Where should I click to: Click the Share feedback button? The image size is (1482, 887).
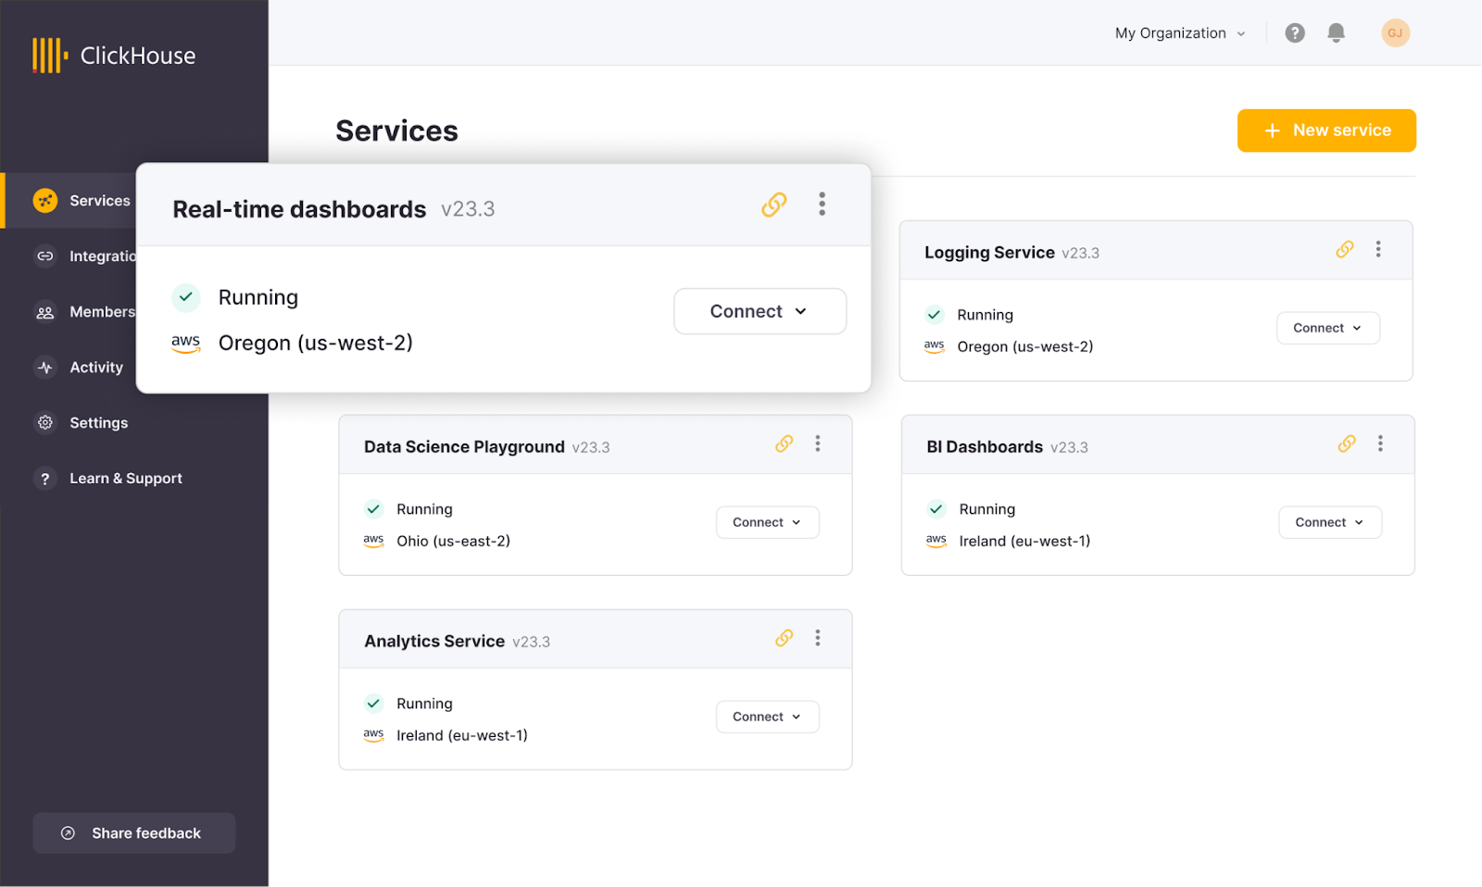[133, 832]
